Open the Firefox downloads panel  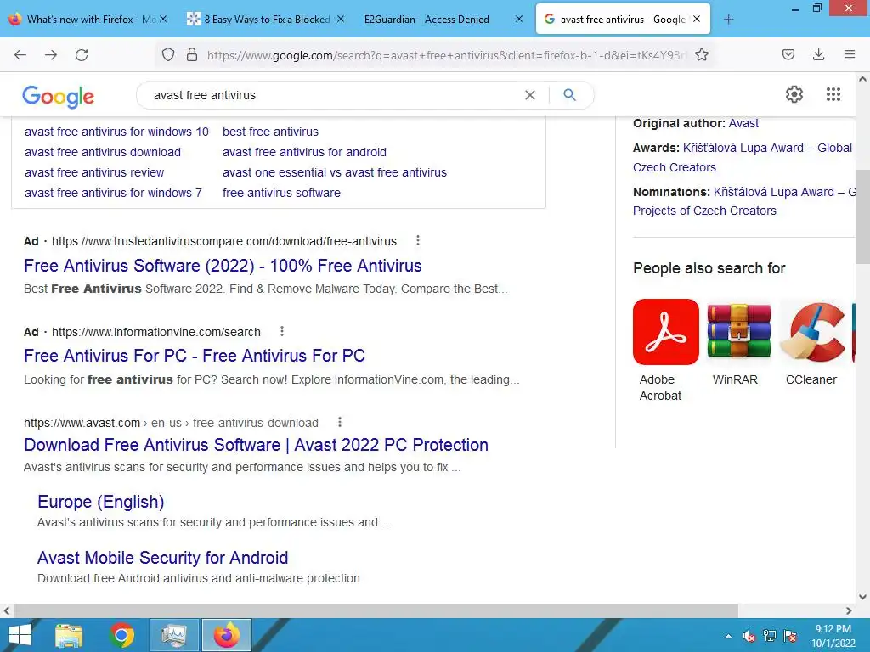pyautogui.click(x=818, y=54)
